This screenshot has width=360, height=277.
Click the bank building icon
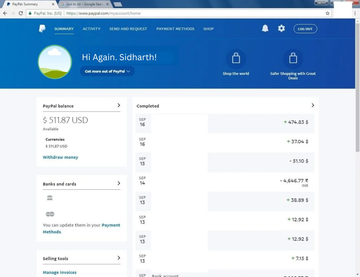tap(50, 198)
